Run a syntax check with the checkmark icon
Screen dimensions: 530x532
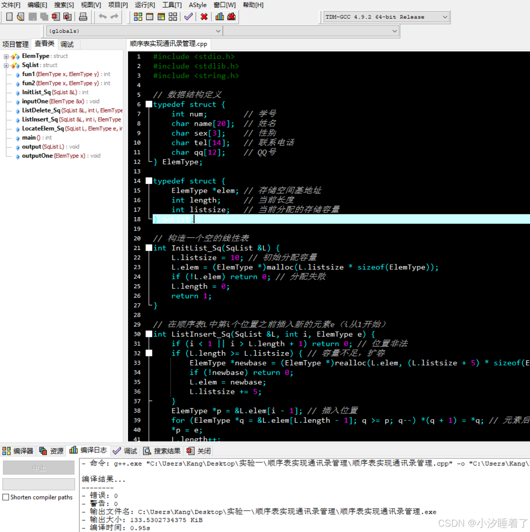tap(188, 17)
